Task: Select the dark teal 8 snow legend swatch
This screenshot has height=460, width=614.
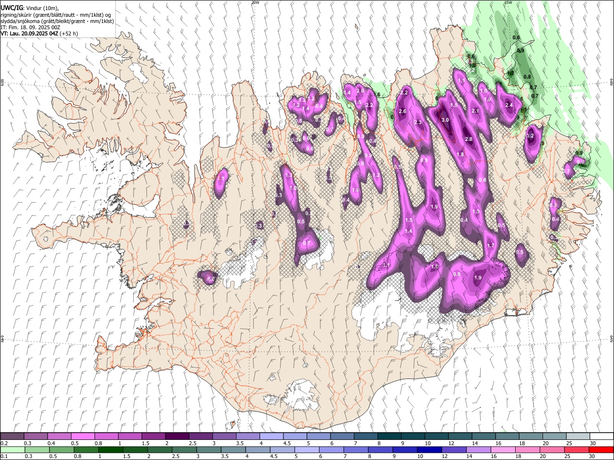Action: (x=389, y=437)
